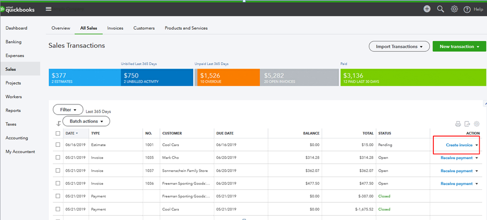Open the Batch actions dropdown
Viewport: 487px width, 220px height.
[86, 121]
